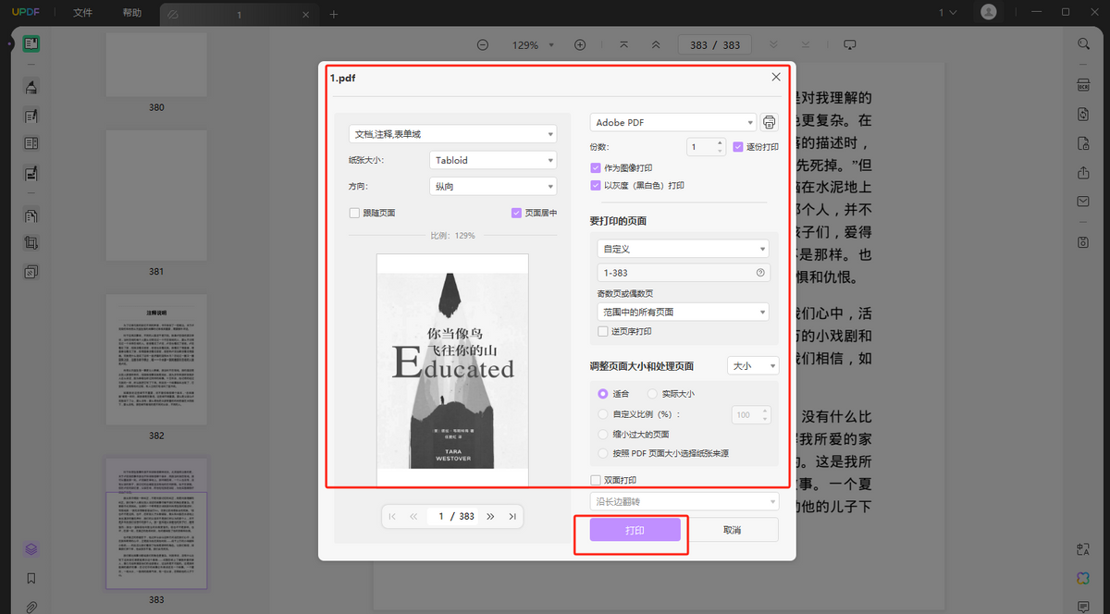Viewport: 1110px width, 614px height.
Task: Increase the 份数 copies count
Action: click(x=720, y=142)
